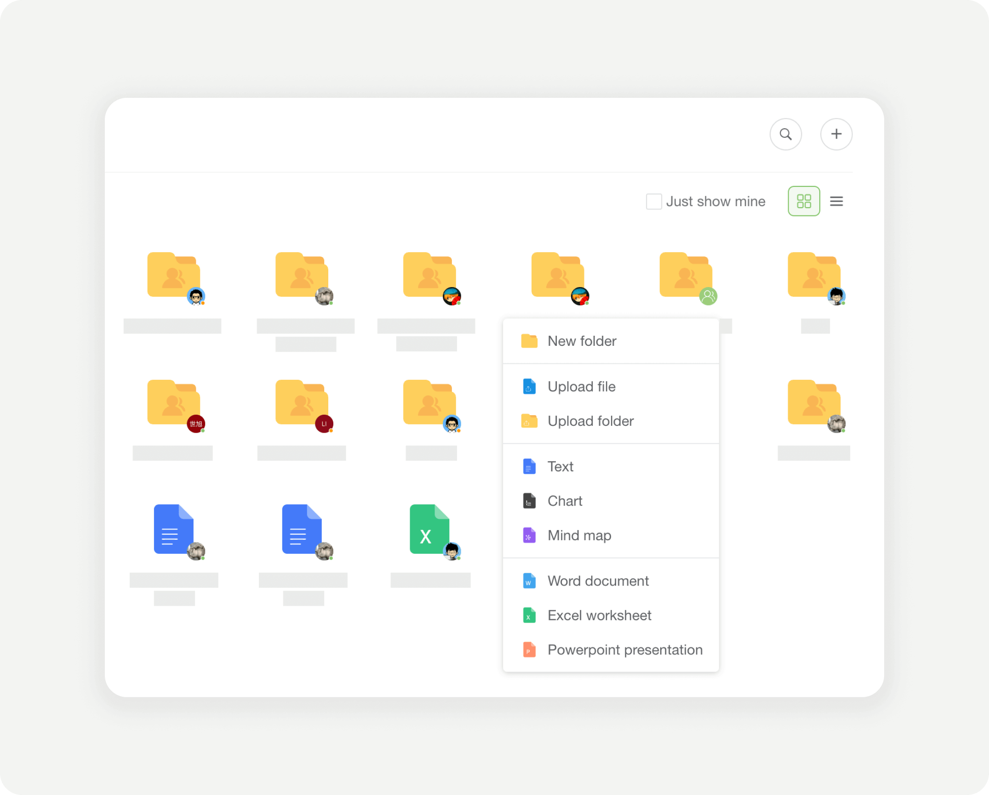Create a Powerpoint presentation
This screenshot has height=795, width=989.
point(624,649)
